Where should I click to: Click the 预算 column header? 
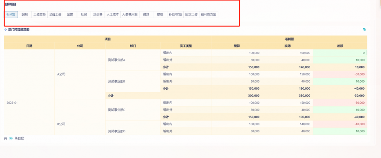[x=236, y=46]
